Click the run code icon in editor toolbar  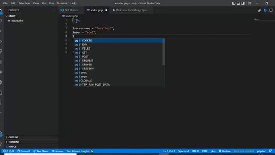260,10
